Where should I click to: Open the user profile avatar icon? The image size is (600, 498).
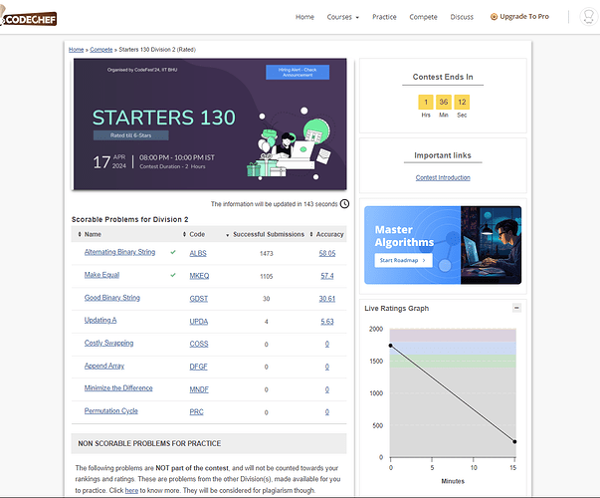588,17
